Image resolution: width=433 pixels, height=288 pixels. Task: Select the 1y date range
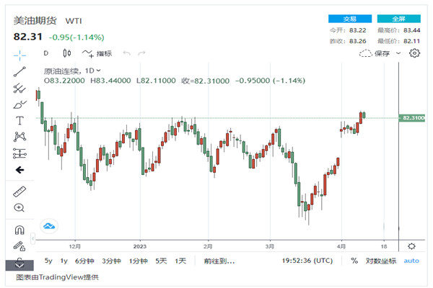(x=64, y=261)
